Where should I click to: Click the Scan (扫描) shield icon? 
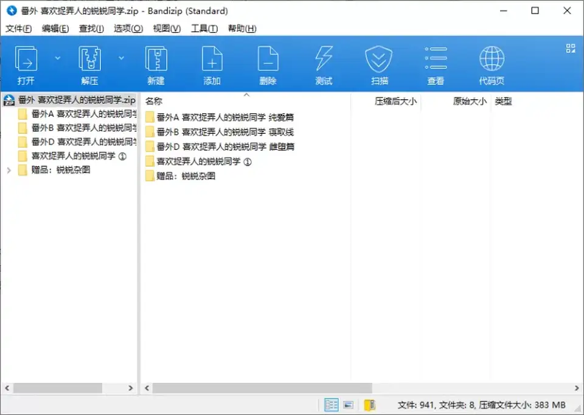379,58
